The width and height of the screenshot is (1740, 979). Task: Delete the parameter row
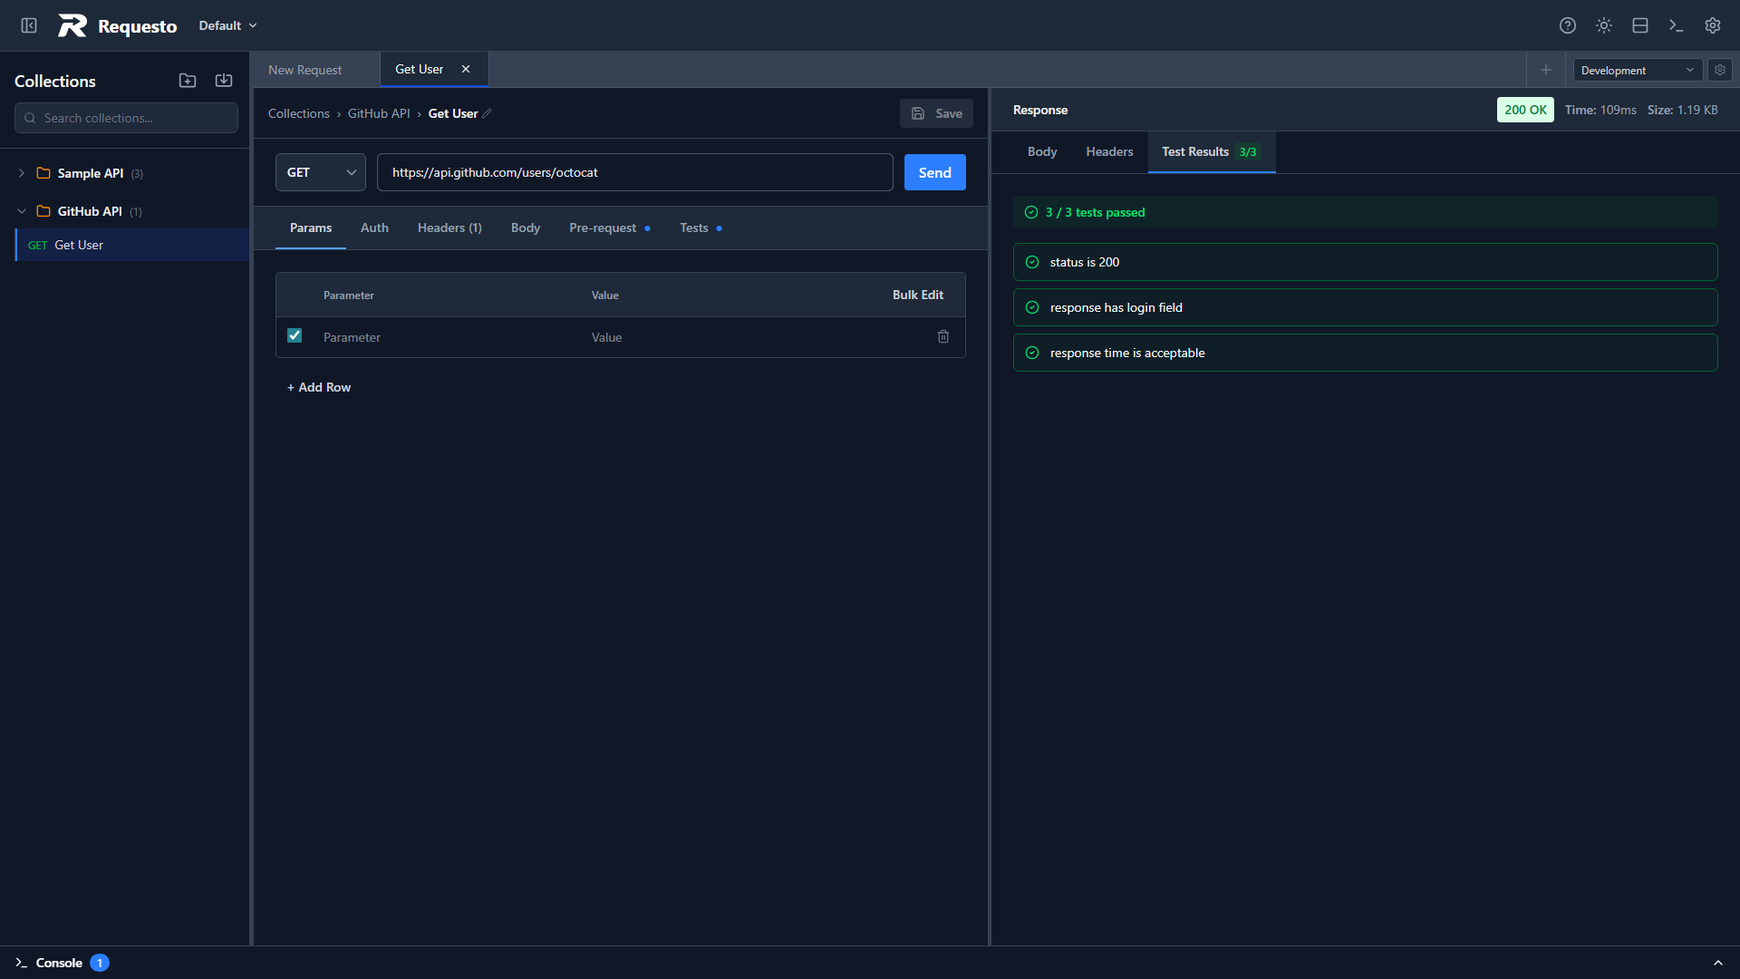pyautogui.click(x=943, y=336)
